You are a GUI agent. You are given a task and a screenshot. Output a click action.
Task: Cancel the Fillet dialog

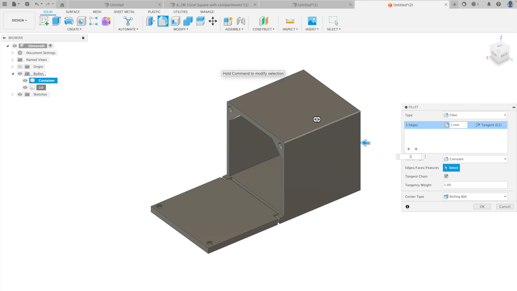[504, 207]
